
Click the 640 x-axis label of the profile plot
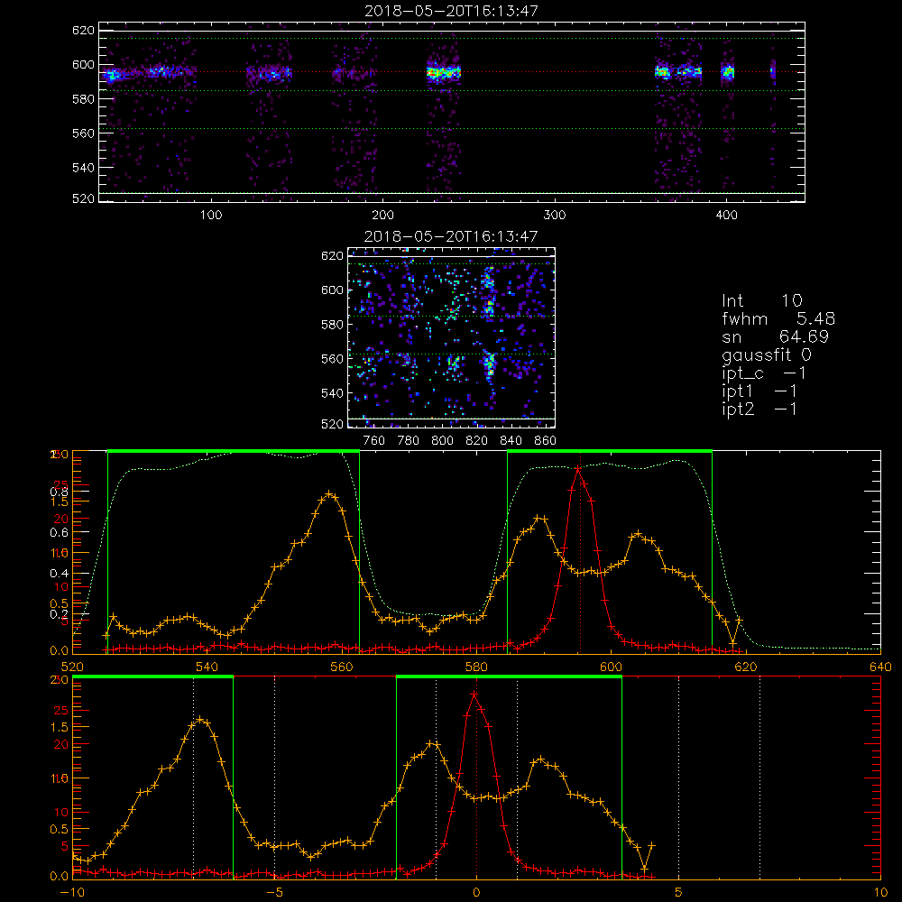pyautogui.click(x=880, y=667)
